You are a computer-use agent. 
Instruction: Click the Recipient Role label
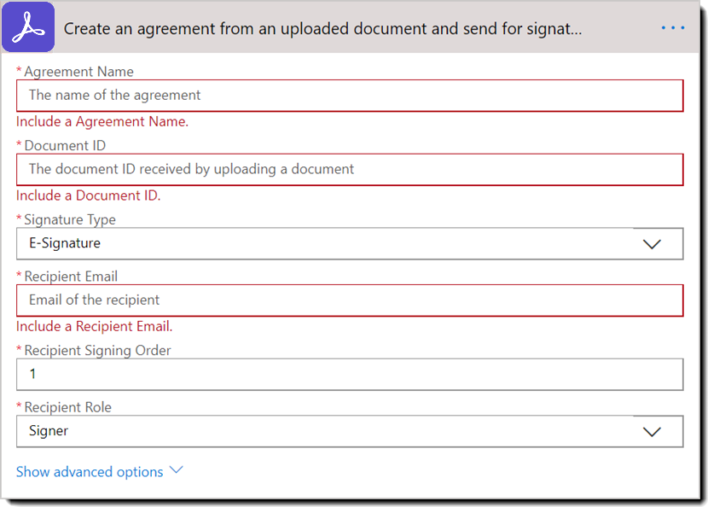pos(67,408)
